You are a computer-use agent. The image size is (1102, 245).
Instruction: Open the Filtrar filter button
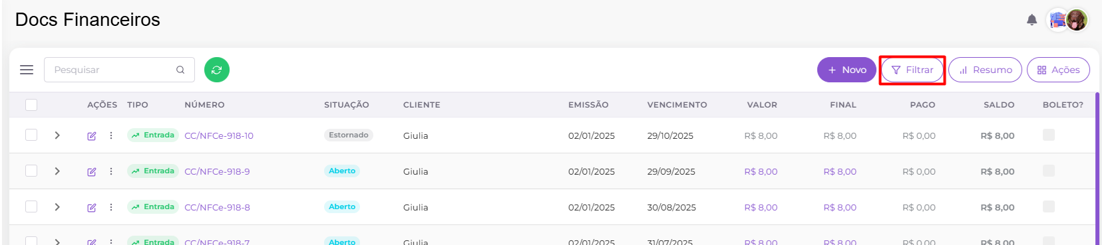[x=912, y=70]
